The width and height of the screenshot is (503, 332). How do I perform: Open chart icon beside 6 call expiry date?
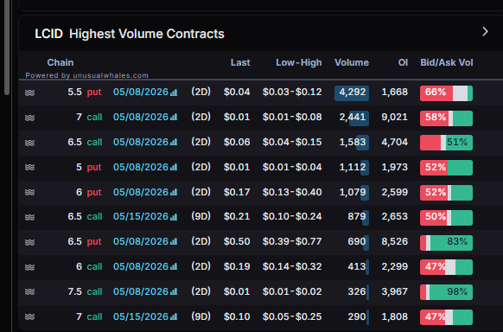click(x=174, y=267)
